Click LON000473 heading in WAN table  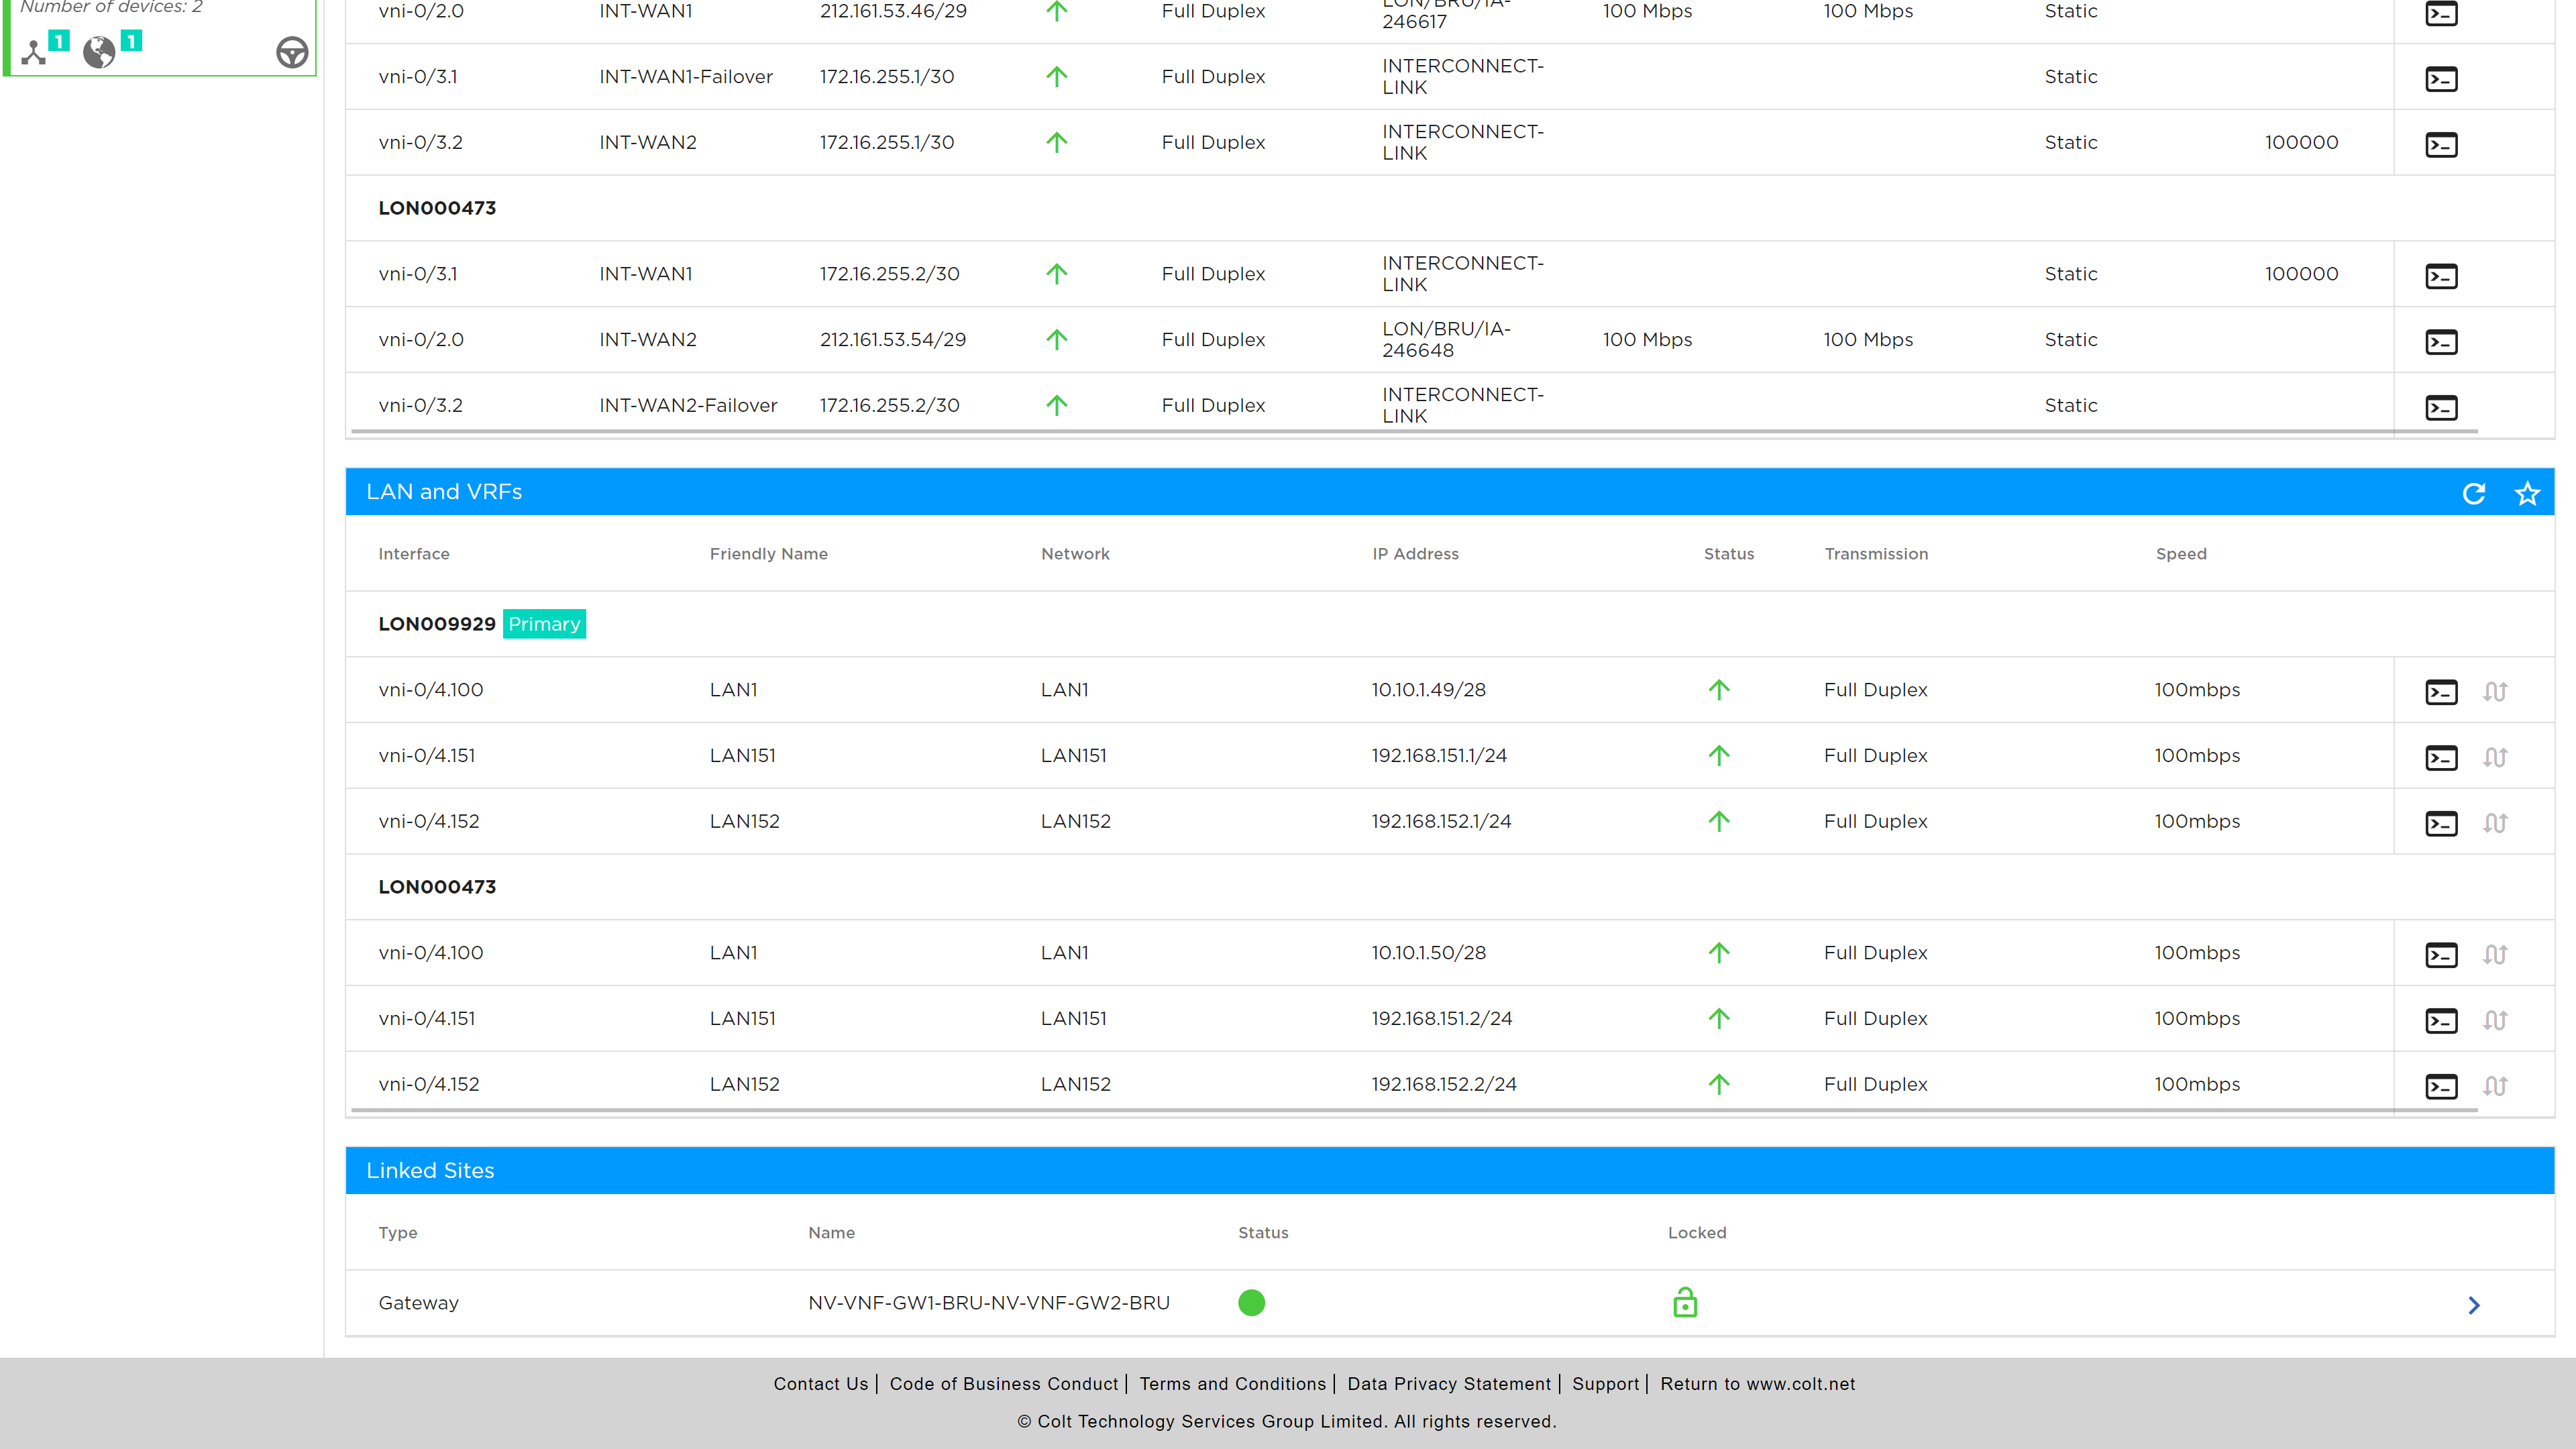(437, 208)
